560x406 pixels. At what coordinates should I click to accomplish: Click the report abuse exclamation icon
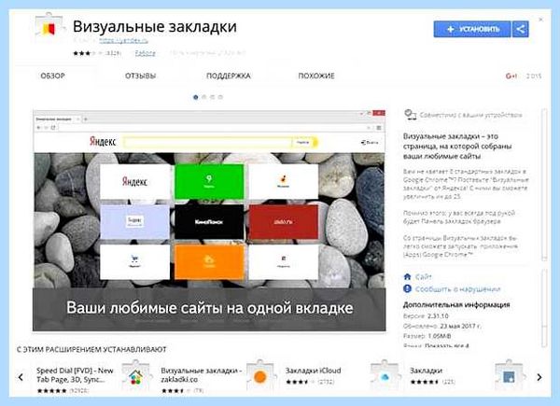coord(407,288)
